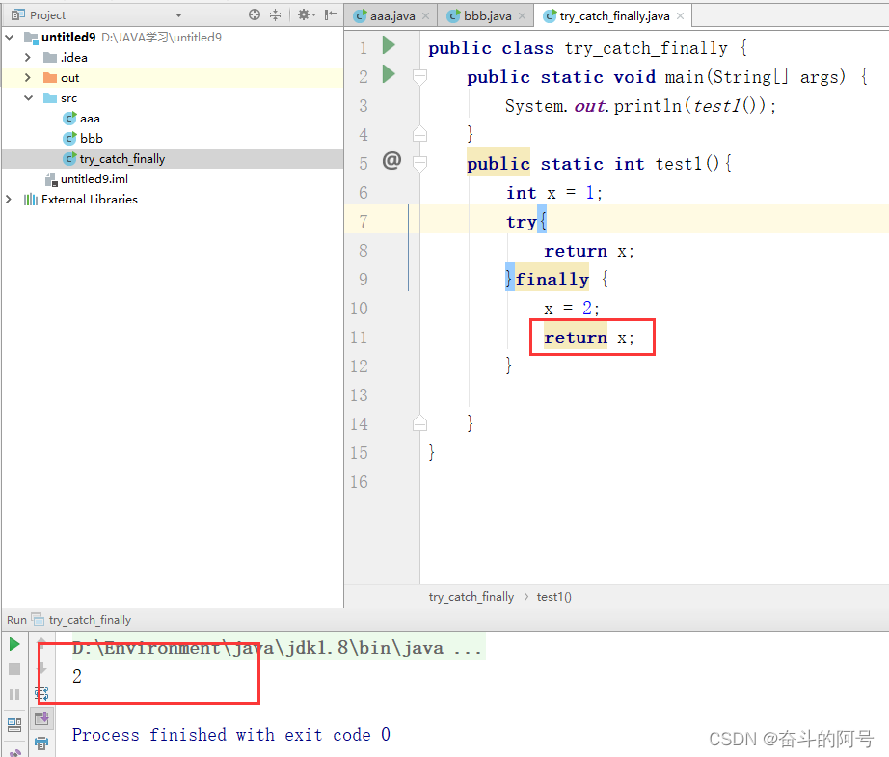Viewport: 889px width, 757px height.
Task: Collapse the src folder
Action: coord(28,98)
